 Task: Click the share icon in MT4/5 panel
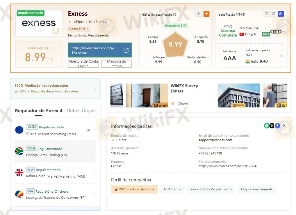(x=273, y=14)
